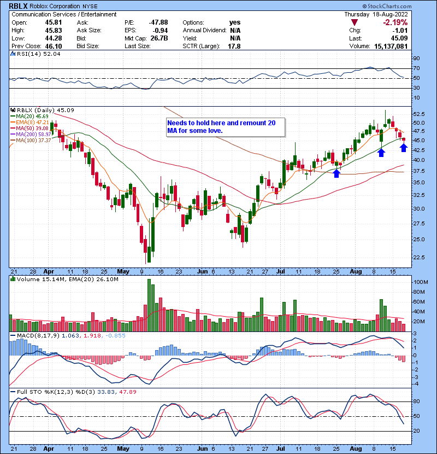
Task: Click the tallest green volume bar in May
Action: point(147,305)
